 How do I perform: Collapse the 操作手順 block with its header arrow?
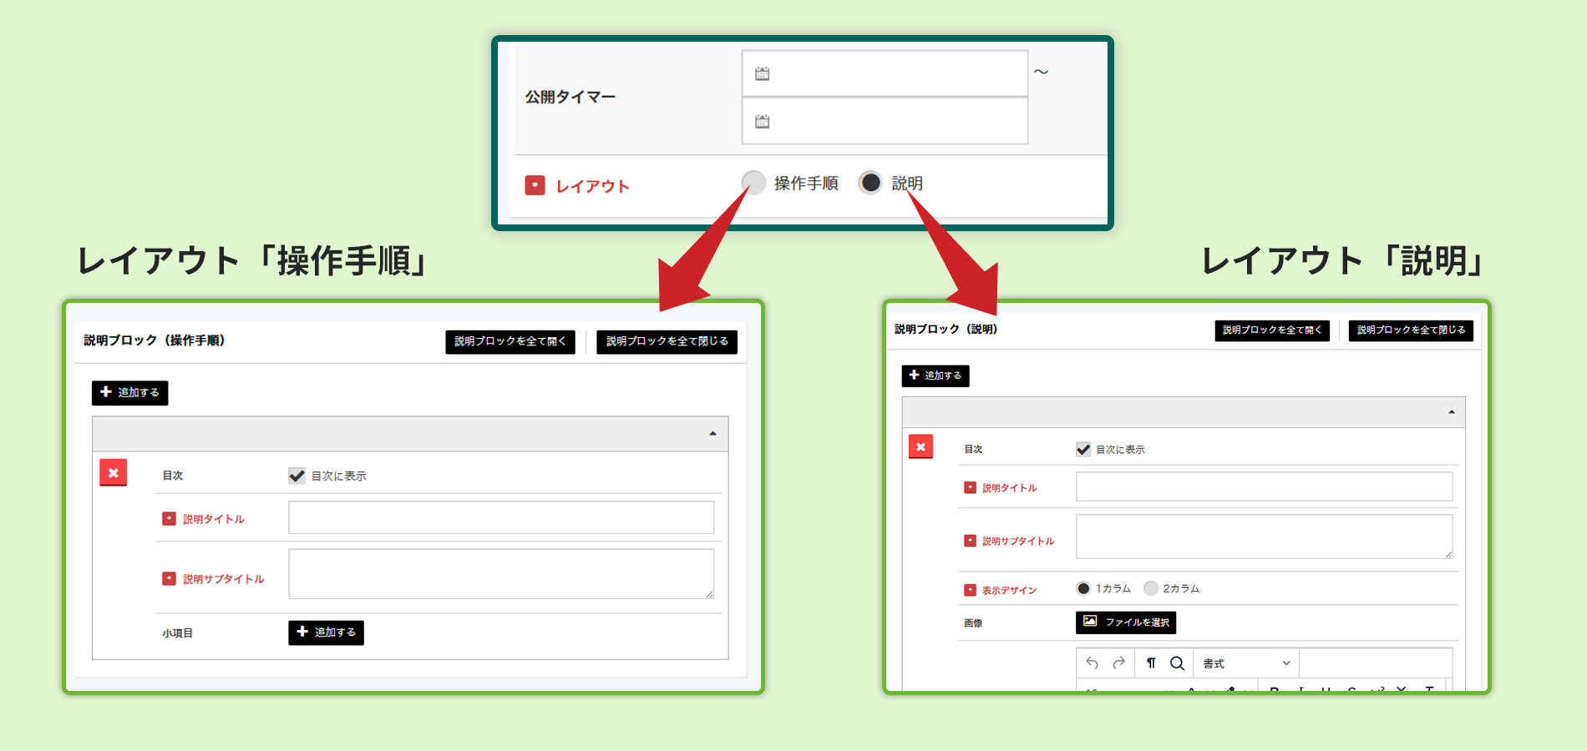point(712,434)
